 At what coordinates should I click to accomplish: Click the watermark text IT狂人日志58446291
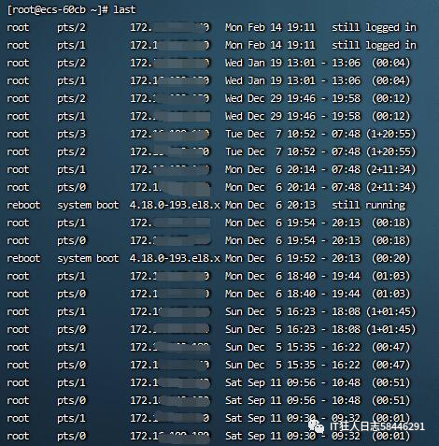point(377,426)
